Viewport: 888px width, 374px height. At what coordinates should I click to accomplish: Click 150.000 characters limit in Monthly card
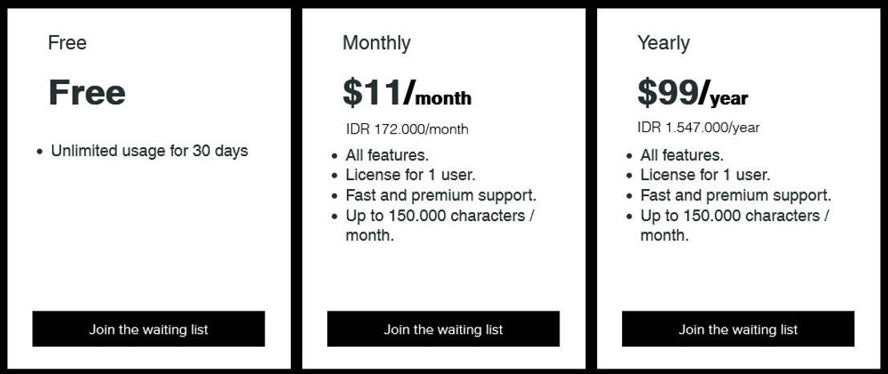tap(441, 225)
